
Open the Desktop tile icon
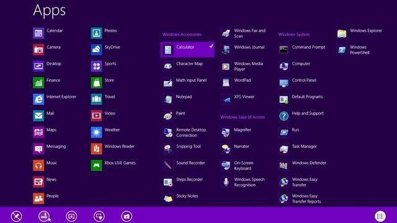pos(38,66)
